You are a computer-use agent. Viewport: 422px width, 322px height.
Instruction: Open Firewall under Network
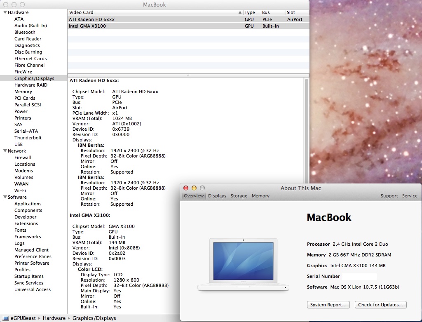pos(23,157)
